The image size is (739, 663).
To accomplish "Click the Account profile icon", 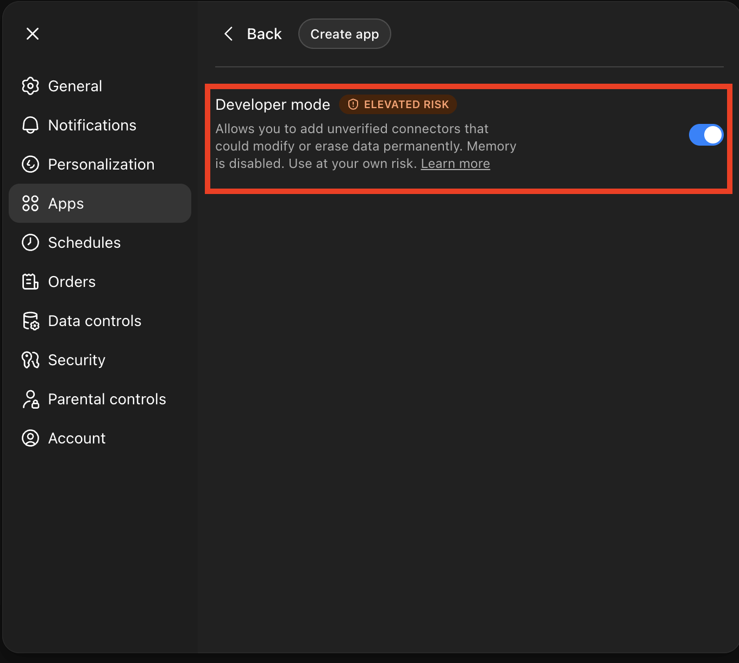I will point(30,438).
